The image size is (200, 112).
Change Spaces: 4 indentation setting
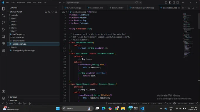coord(145,103)
